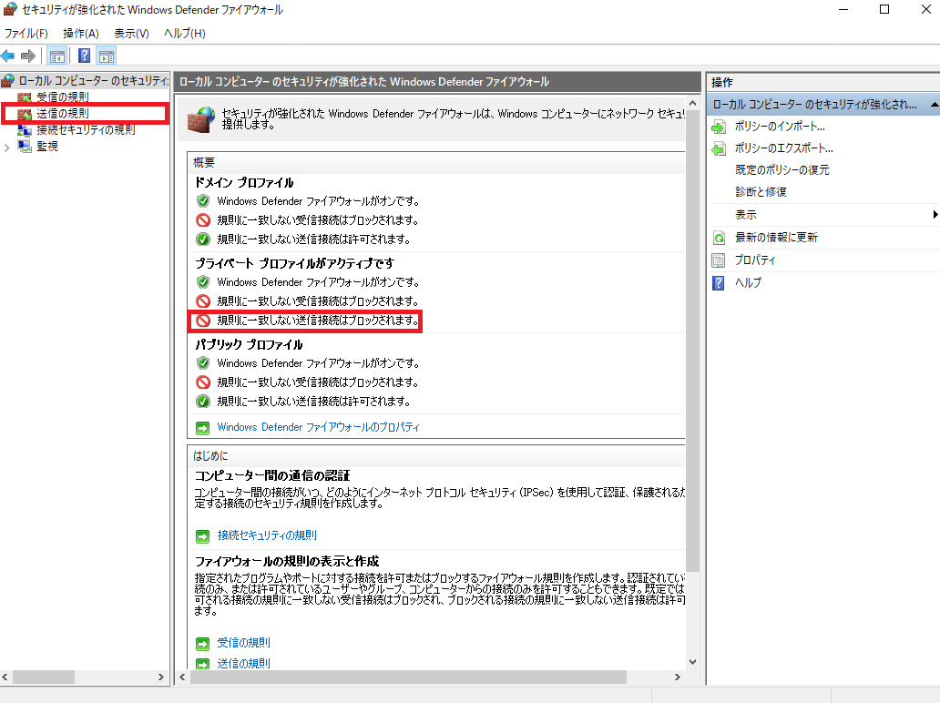
Task: Click the パブリック プロファイル heading
Action: (249, 344)
